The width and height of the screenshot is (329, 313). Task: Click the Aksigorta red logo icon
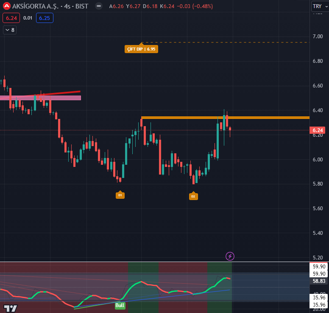click(7, 6)
